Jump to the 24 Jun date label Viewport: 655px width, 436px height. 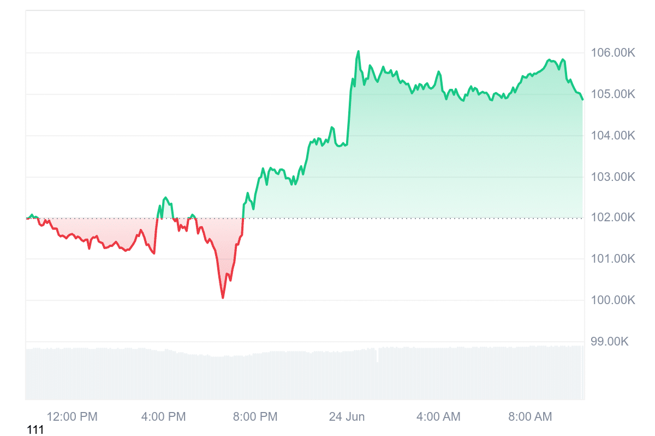click(347, 417)
